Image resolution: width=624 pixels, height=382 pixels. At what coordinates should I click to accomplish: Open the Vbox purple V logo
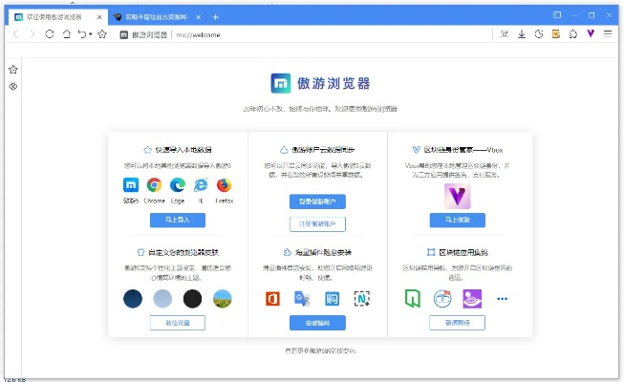coord(459,195)
